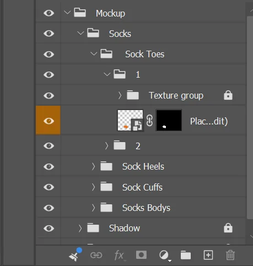Select the layer named 1
The width and height of the screenshot is (253, 266).
[138, 75]
